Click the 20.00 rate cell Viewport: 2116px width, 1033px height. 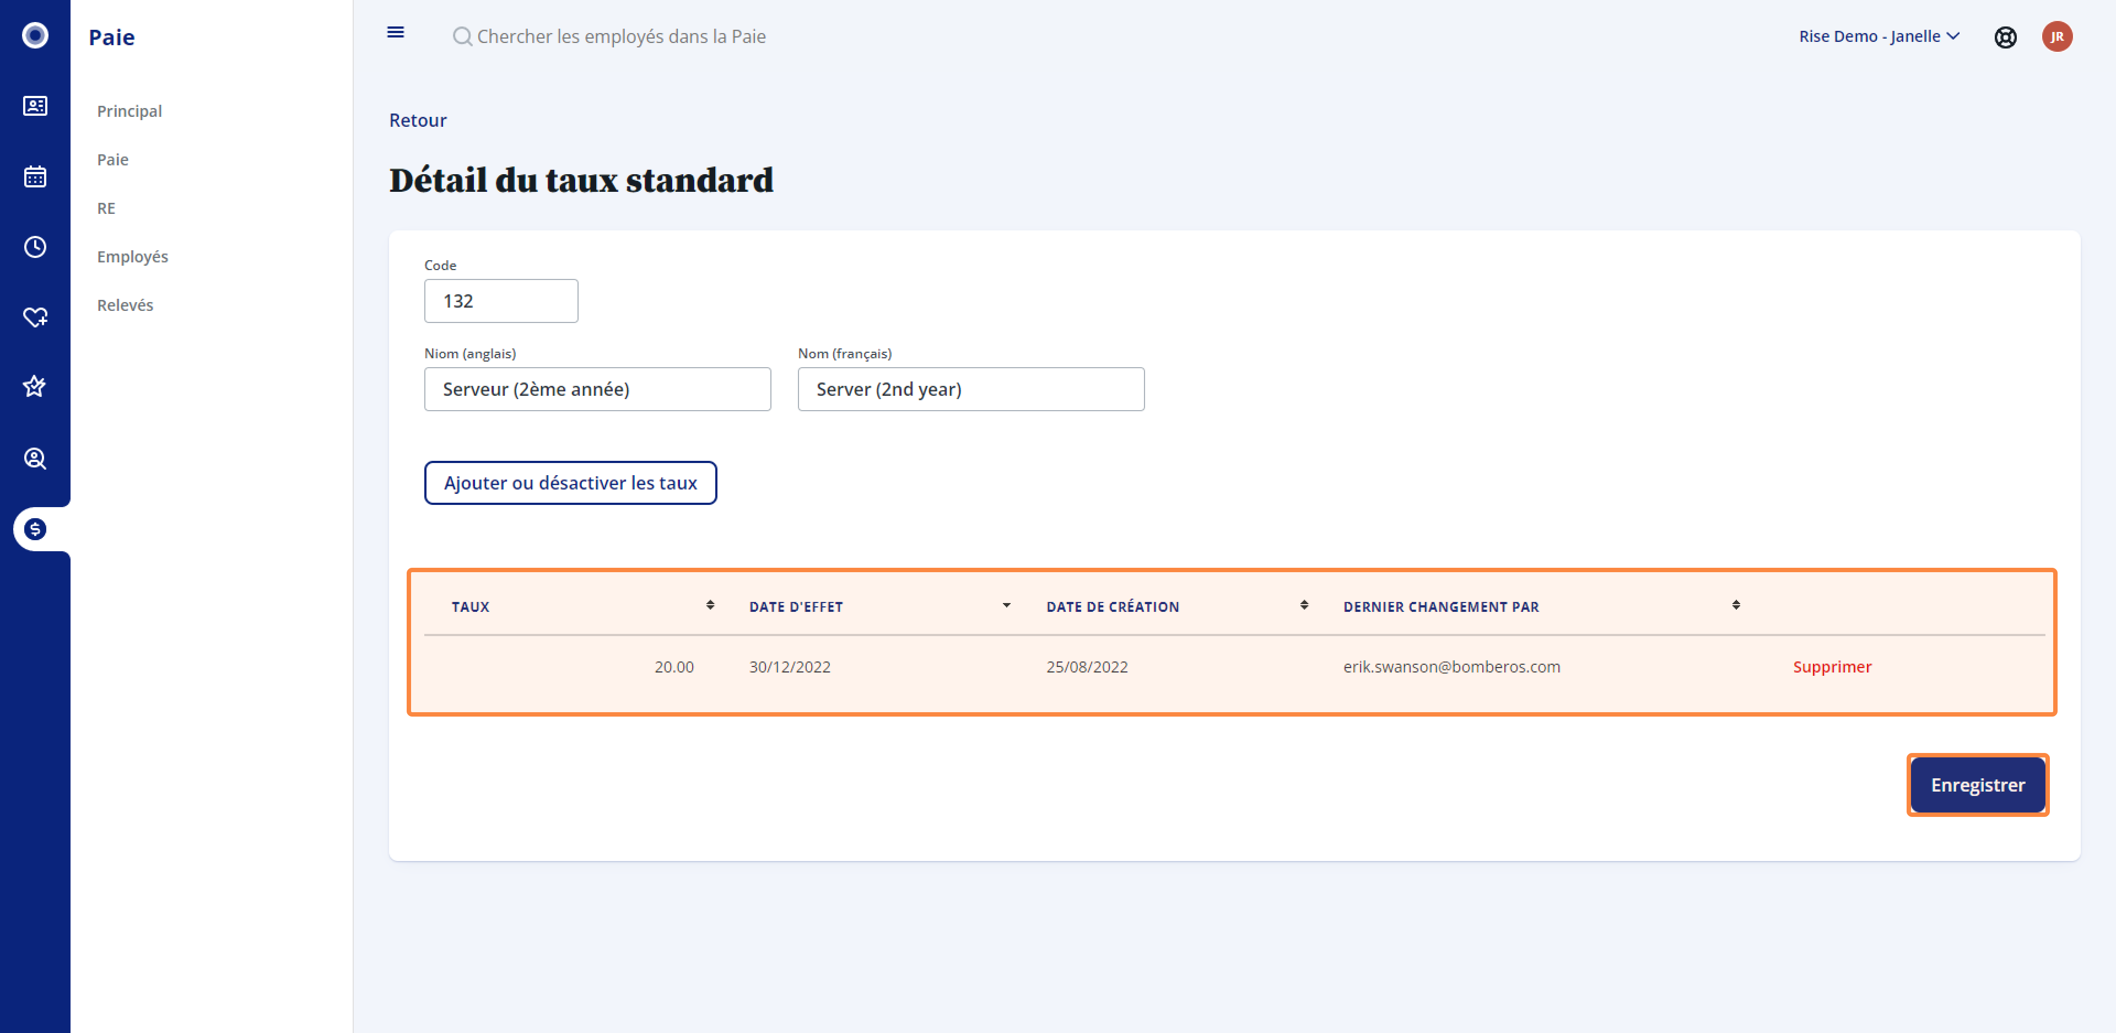point(673,666)
